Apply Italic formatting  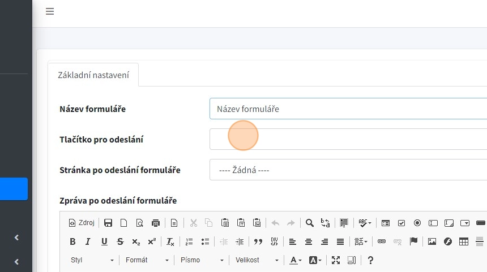[88, 241]
